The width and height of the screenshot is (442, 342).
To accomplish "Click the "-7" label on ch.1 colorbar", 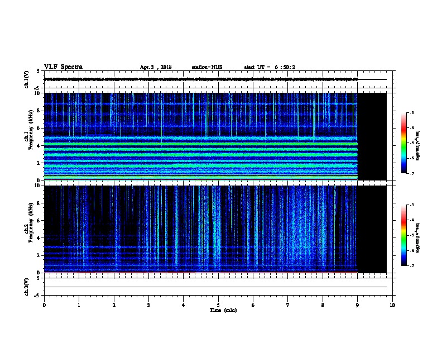I will [411, 173].
